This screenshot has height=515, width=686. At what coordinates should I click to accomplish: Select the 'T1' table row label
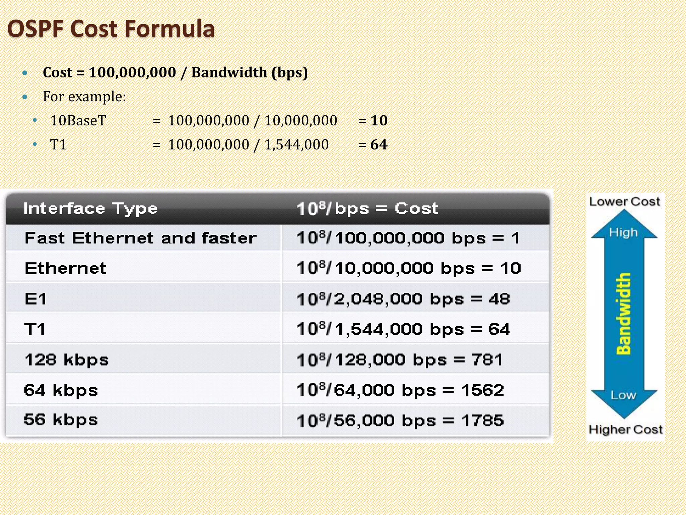click(35, 329)
